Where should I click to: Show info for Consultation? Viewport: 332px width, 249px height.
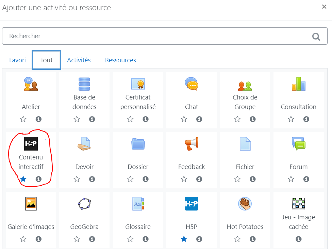click(x=306, y=119)
